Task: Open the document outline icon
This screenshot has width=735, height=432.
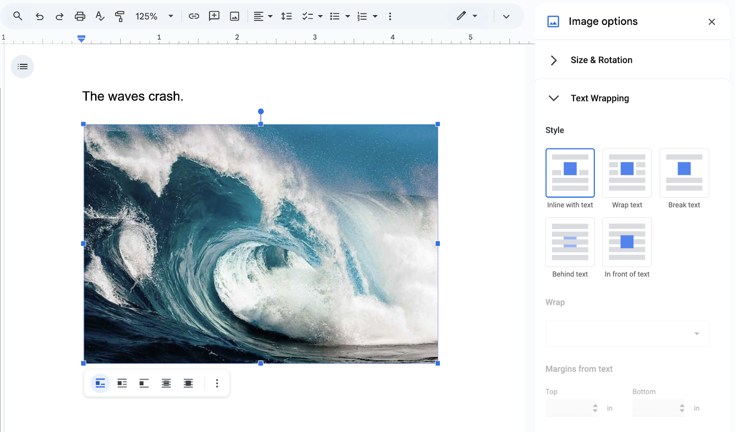Action: (22, 67)
